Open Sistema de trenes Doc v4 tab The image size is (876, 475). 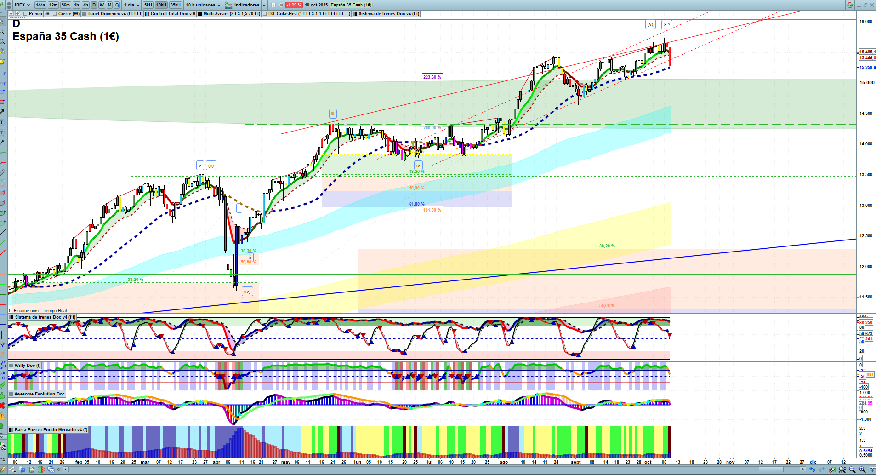[389, 14]
